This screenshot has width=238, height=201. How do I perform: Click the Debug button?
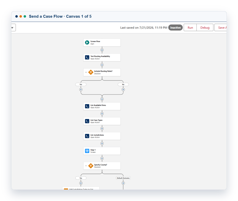click(205, 27)
